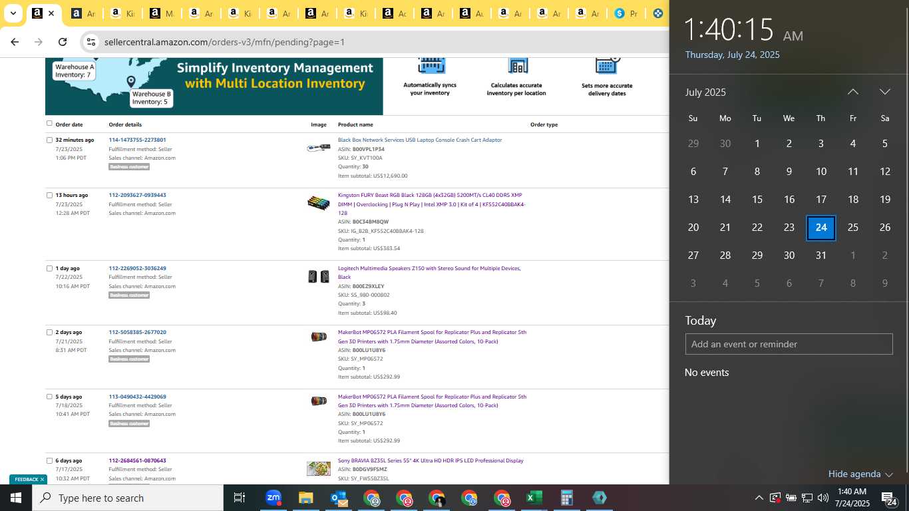
Task: Open order 113-0490432-4429069 link
Action: click(137, 397)
